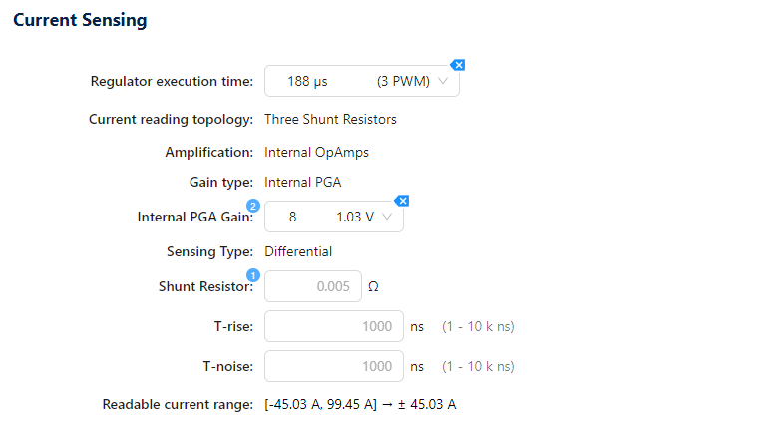Click the Current Sensing section heading
Viewport: 764px width, 443px height.
click(80, 20)
